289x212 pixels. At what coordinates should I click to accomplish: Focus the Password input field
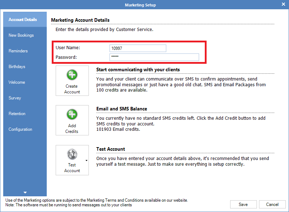tap(154, 57)
